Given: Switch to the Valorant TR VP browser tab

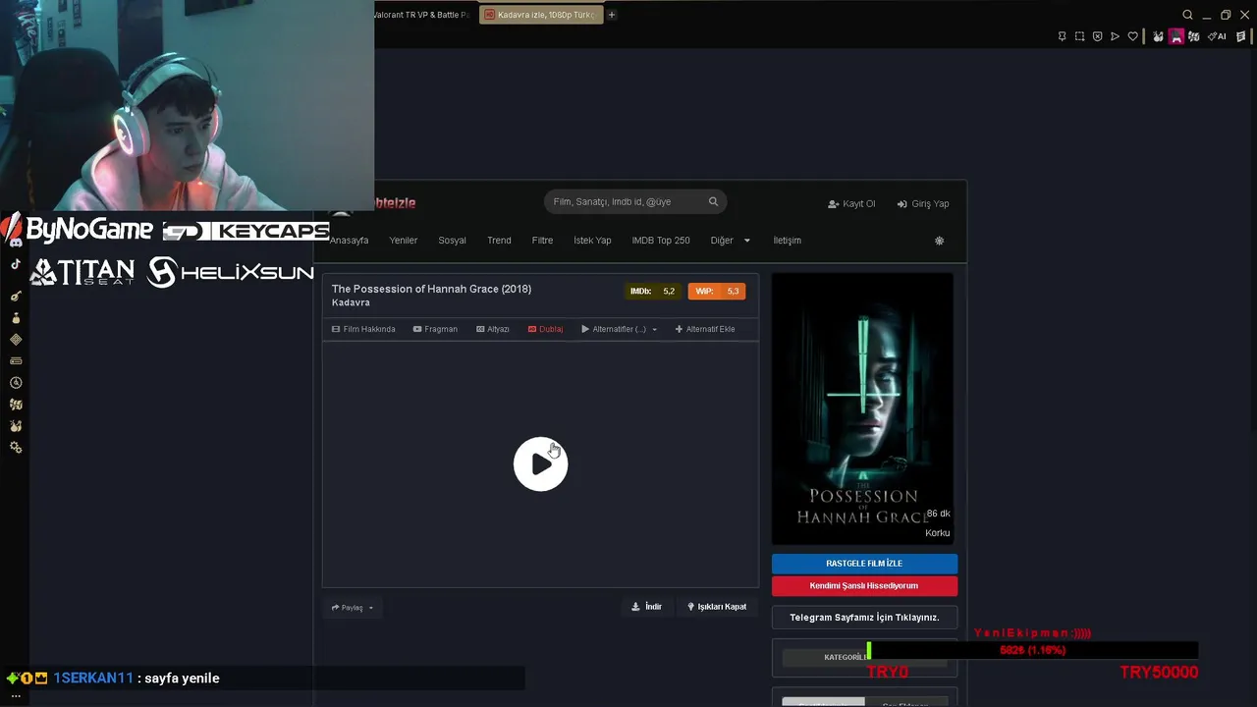Looking at the screenshot, I should (422, 15).
